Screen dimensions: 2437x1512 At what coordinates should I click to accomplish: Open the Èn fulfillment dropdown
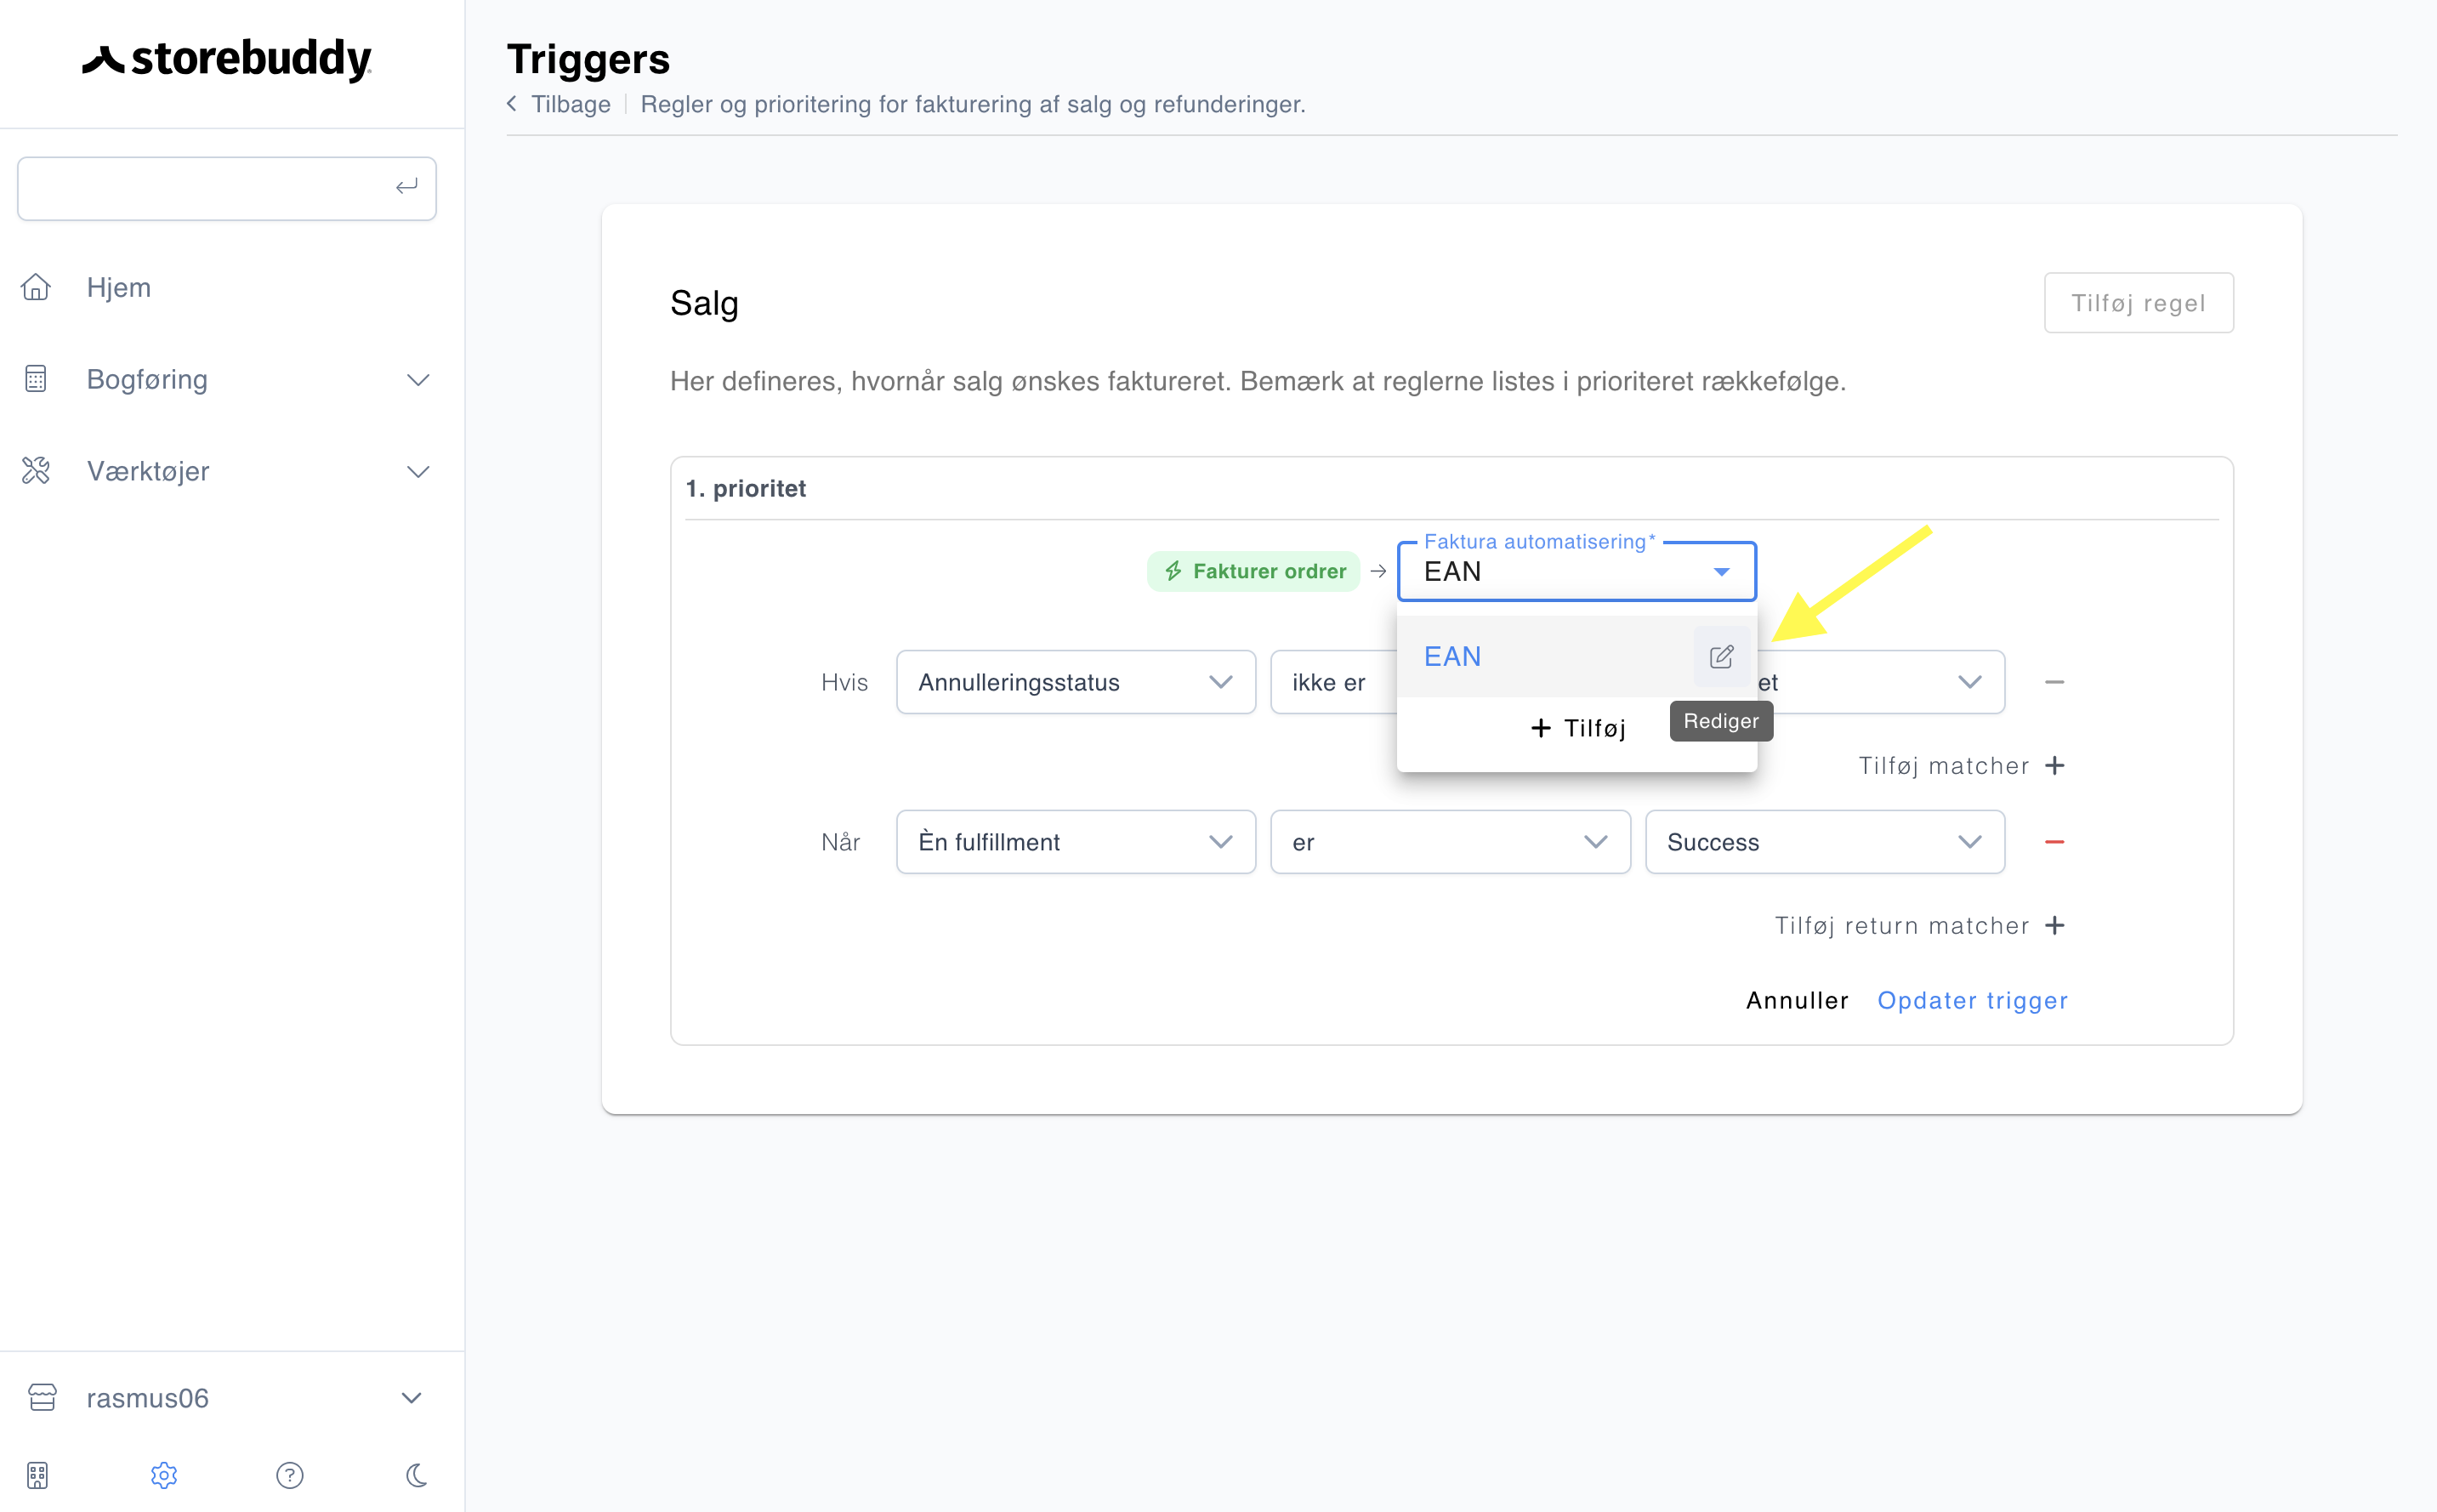click(x=1076, y=842)
